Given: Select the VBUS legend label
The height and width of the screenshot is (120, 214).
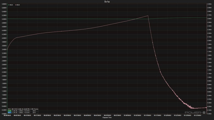Looking at the screenshot, I should pos(11,5).
